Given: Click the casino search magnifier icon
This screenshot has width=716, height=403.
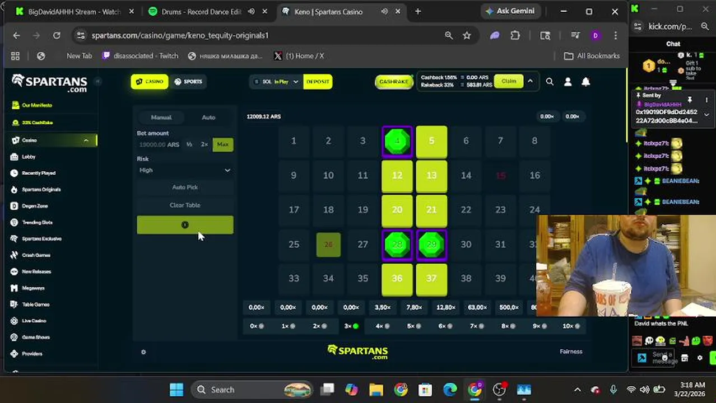Looking at the screenshot, I should click(x=550, y=82).
